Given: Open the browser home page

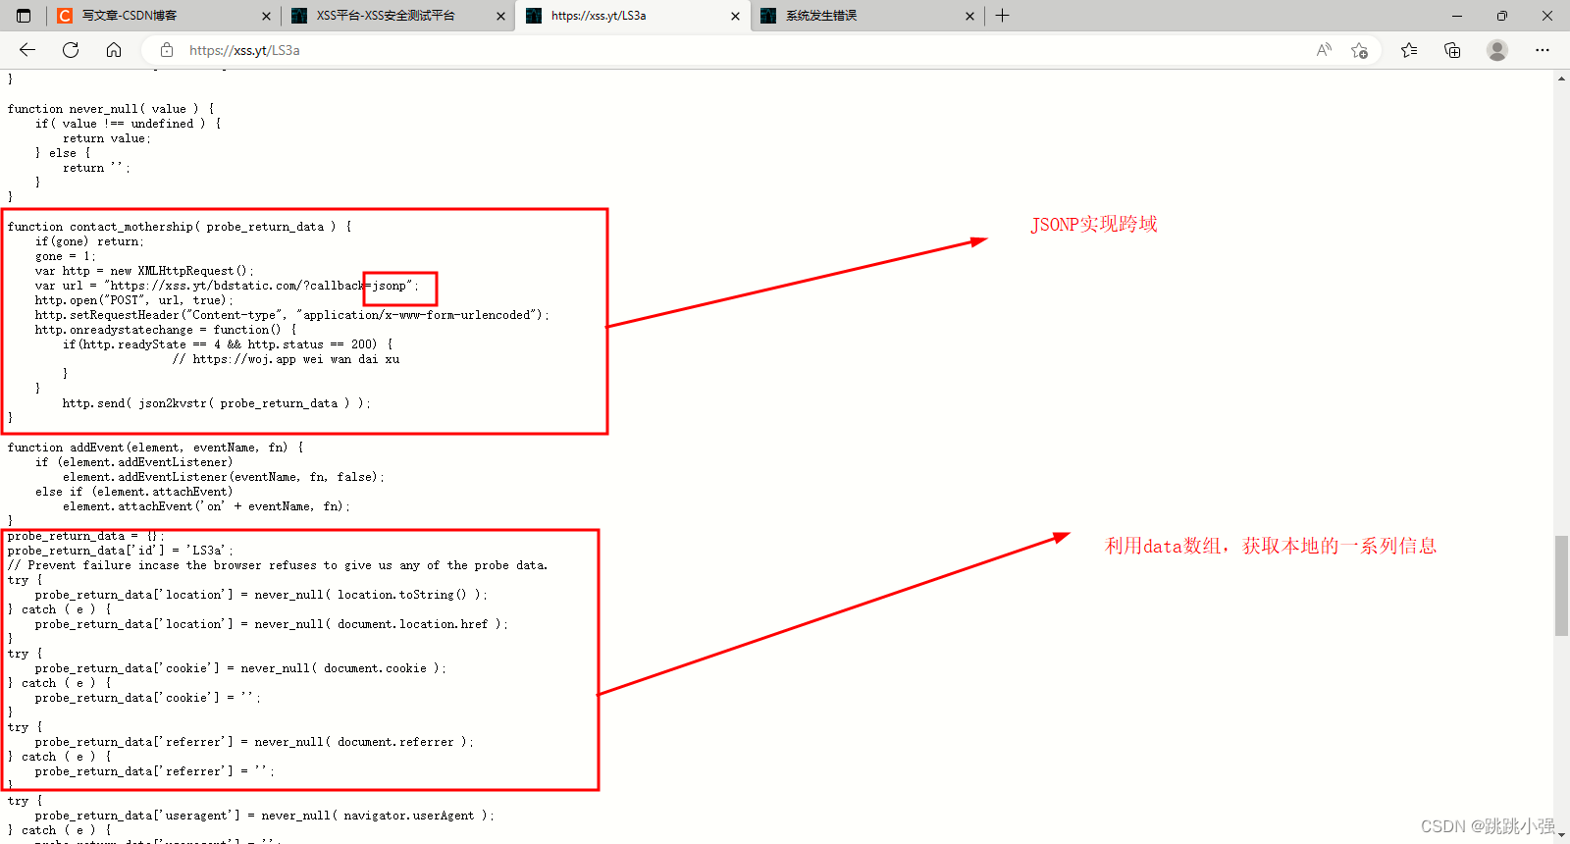Looking at the screenshot, I should pos(114,50).
